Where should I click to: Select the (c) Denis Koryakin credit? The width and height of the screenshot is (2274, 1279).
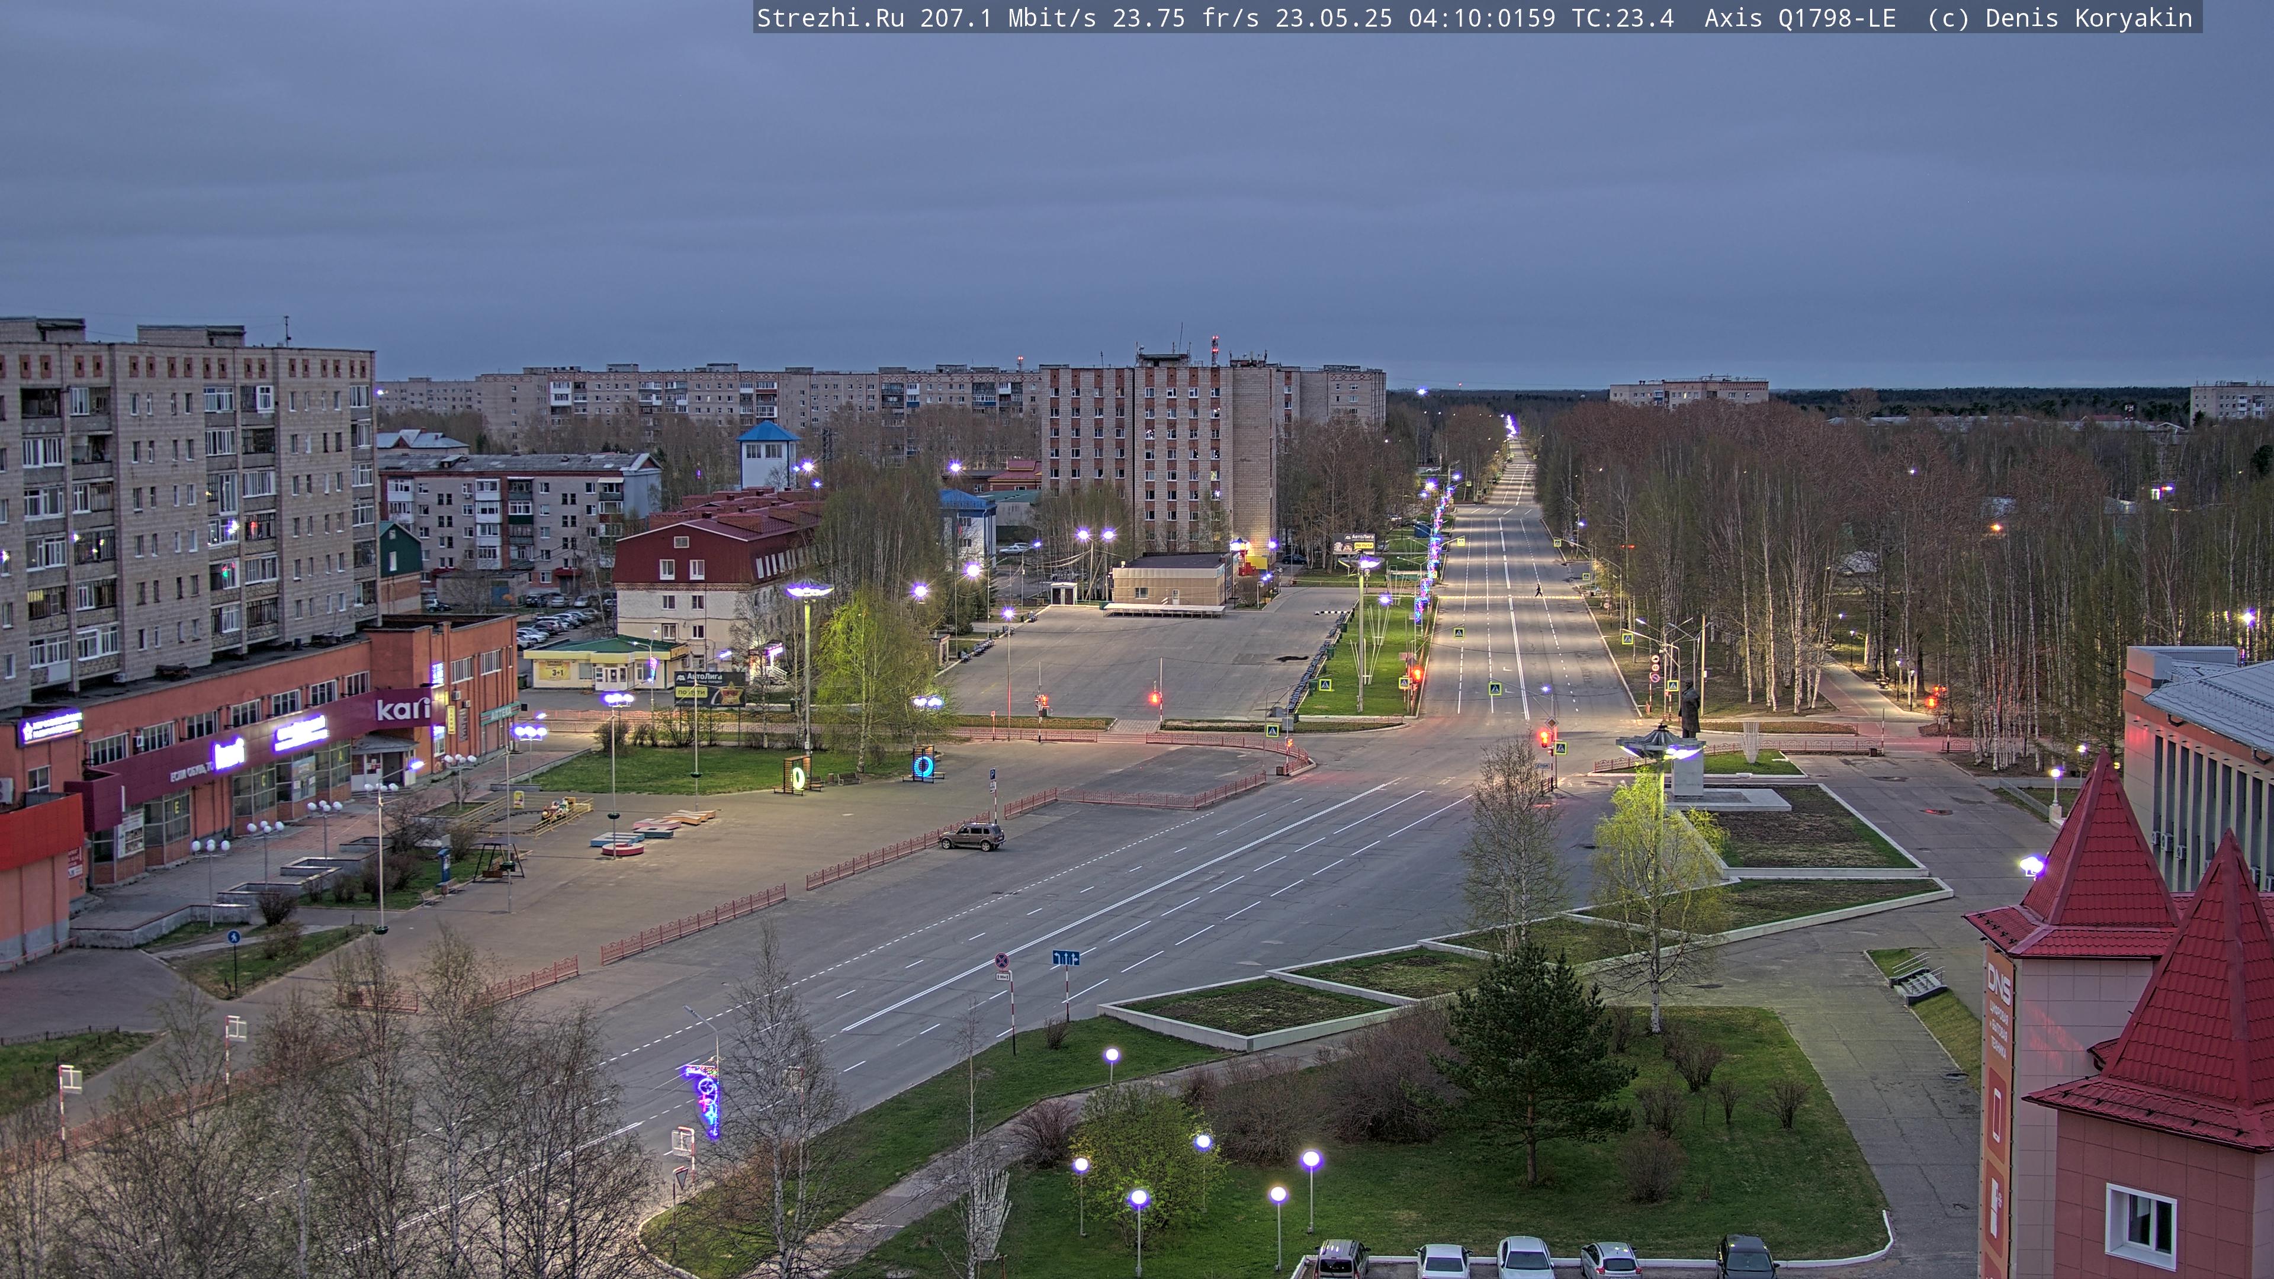[2060, 18]
